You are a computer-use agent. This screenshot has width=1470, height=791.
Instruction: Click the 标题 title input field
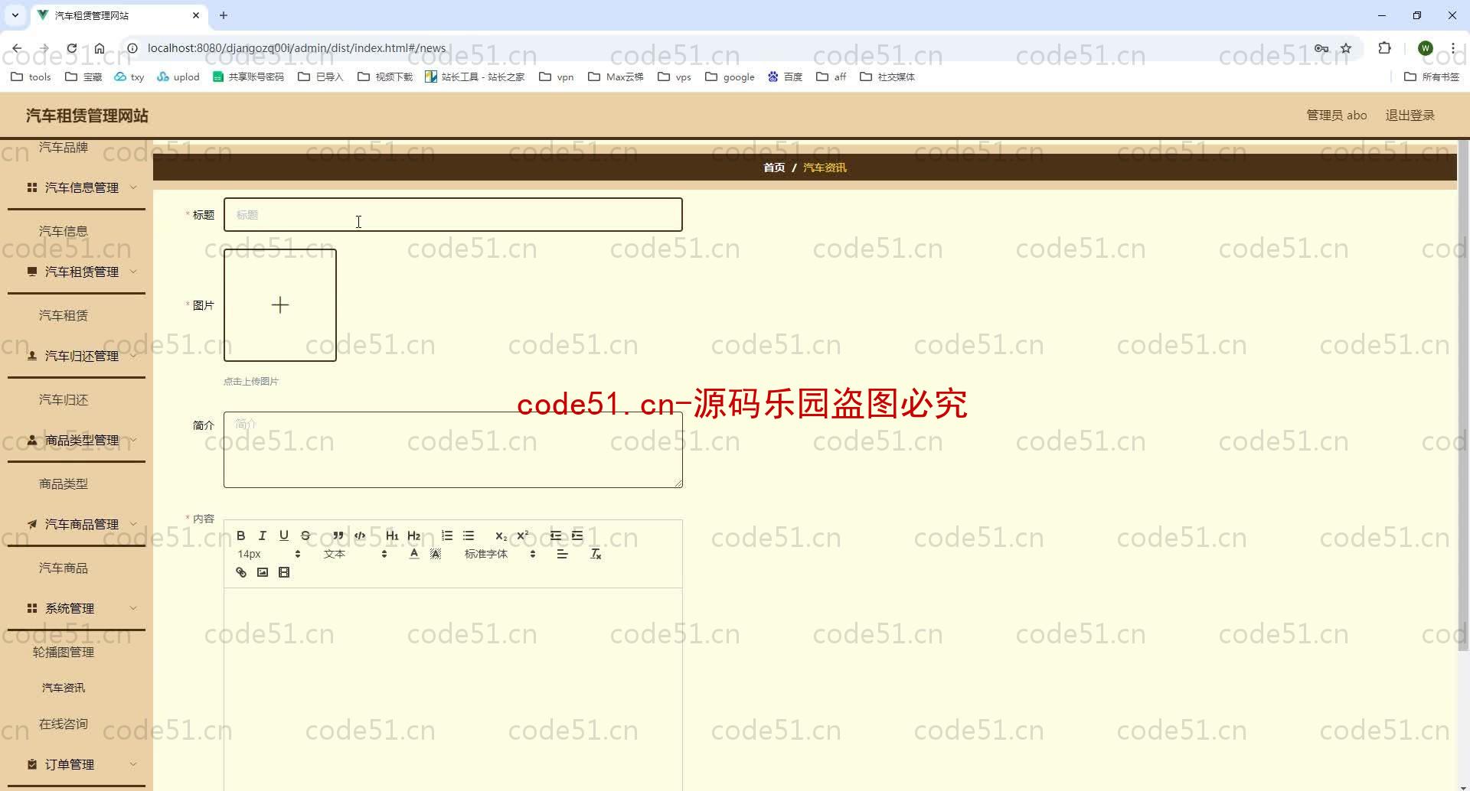tap(452, 215)
